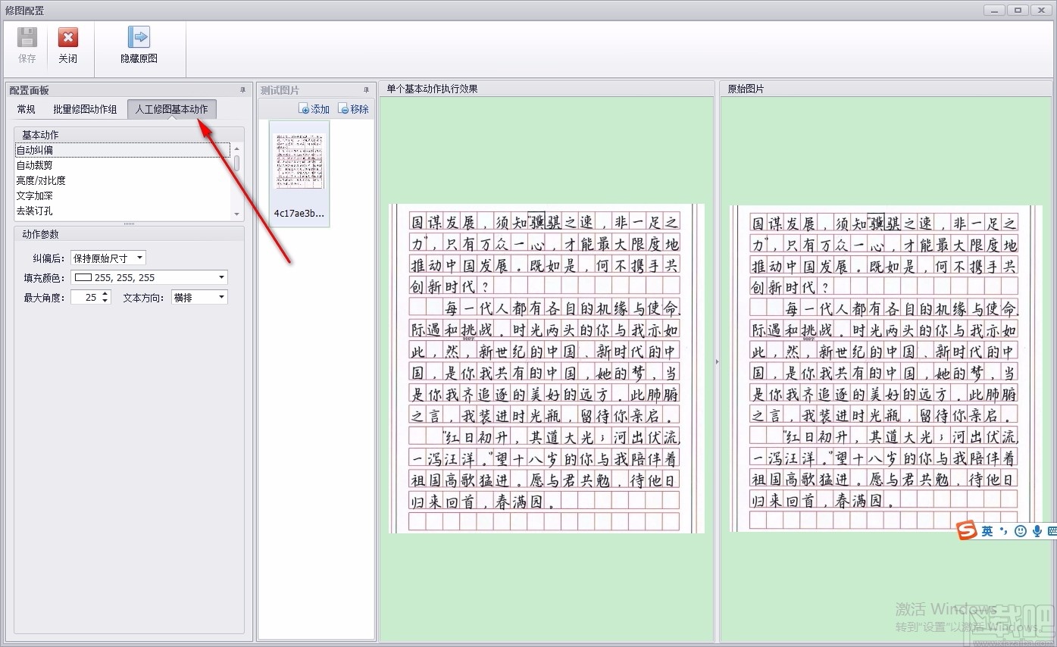The height and width of the screenshot is (647, 1057).
Task: Switch to the 批量修图动作组 tab
Action: point(85,109)
